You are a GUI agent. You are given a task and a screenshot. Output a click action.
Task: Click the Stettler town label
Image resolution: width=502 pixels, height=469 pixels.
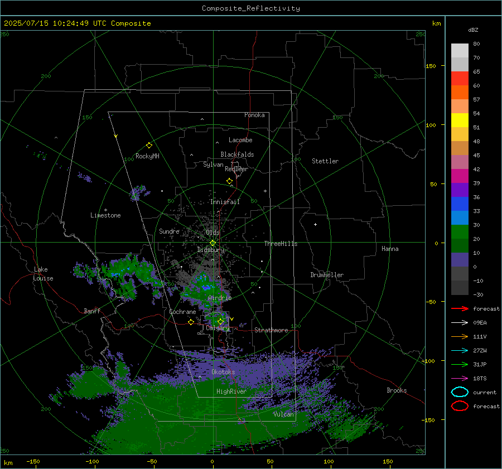(325, 161)
